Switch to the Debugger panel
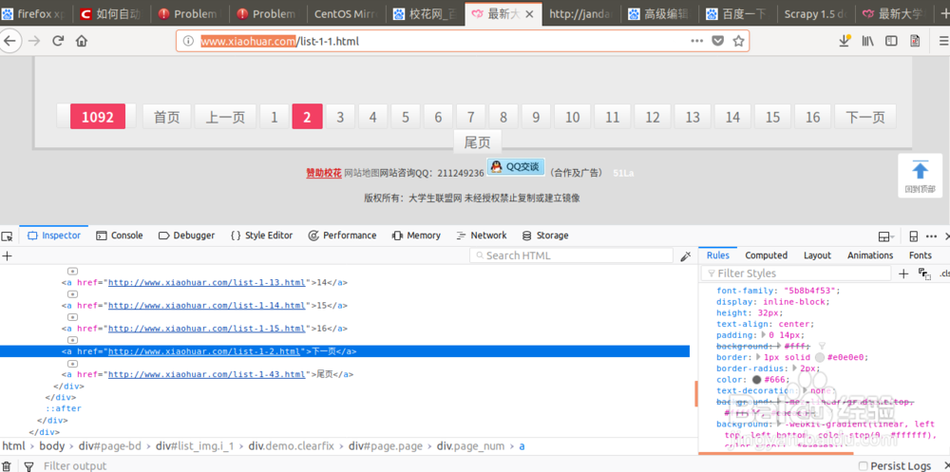This screenshot has height=472, width=950. click(x=186, y=236)
